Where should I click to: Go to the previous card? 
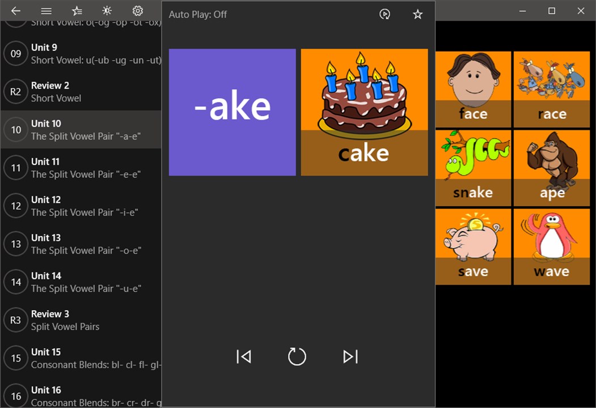(x=244, y=356)
